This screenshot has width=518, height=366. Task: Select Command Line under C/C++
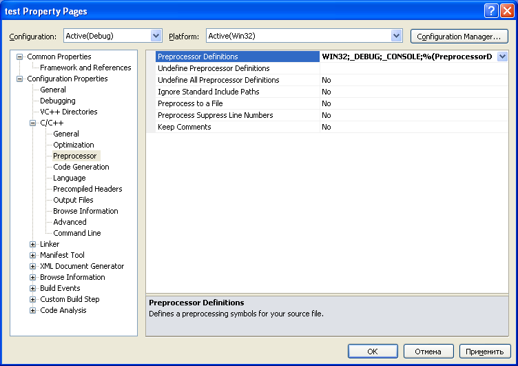click(77, 233)
